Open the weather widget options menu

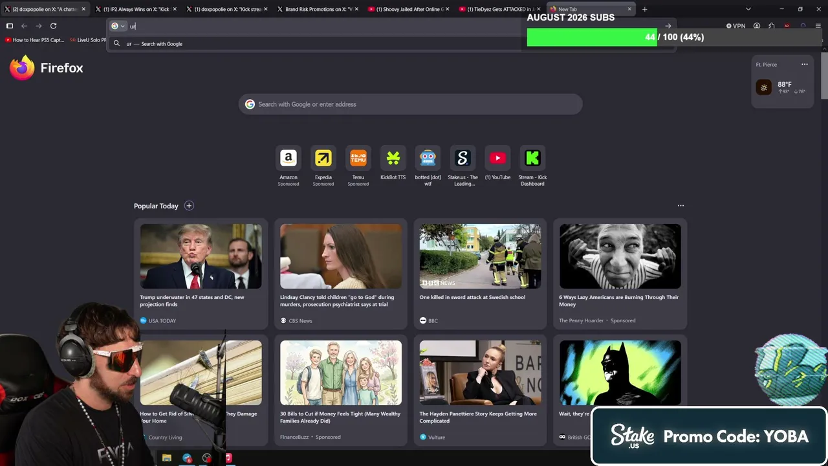click(x=805, y=64)
